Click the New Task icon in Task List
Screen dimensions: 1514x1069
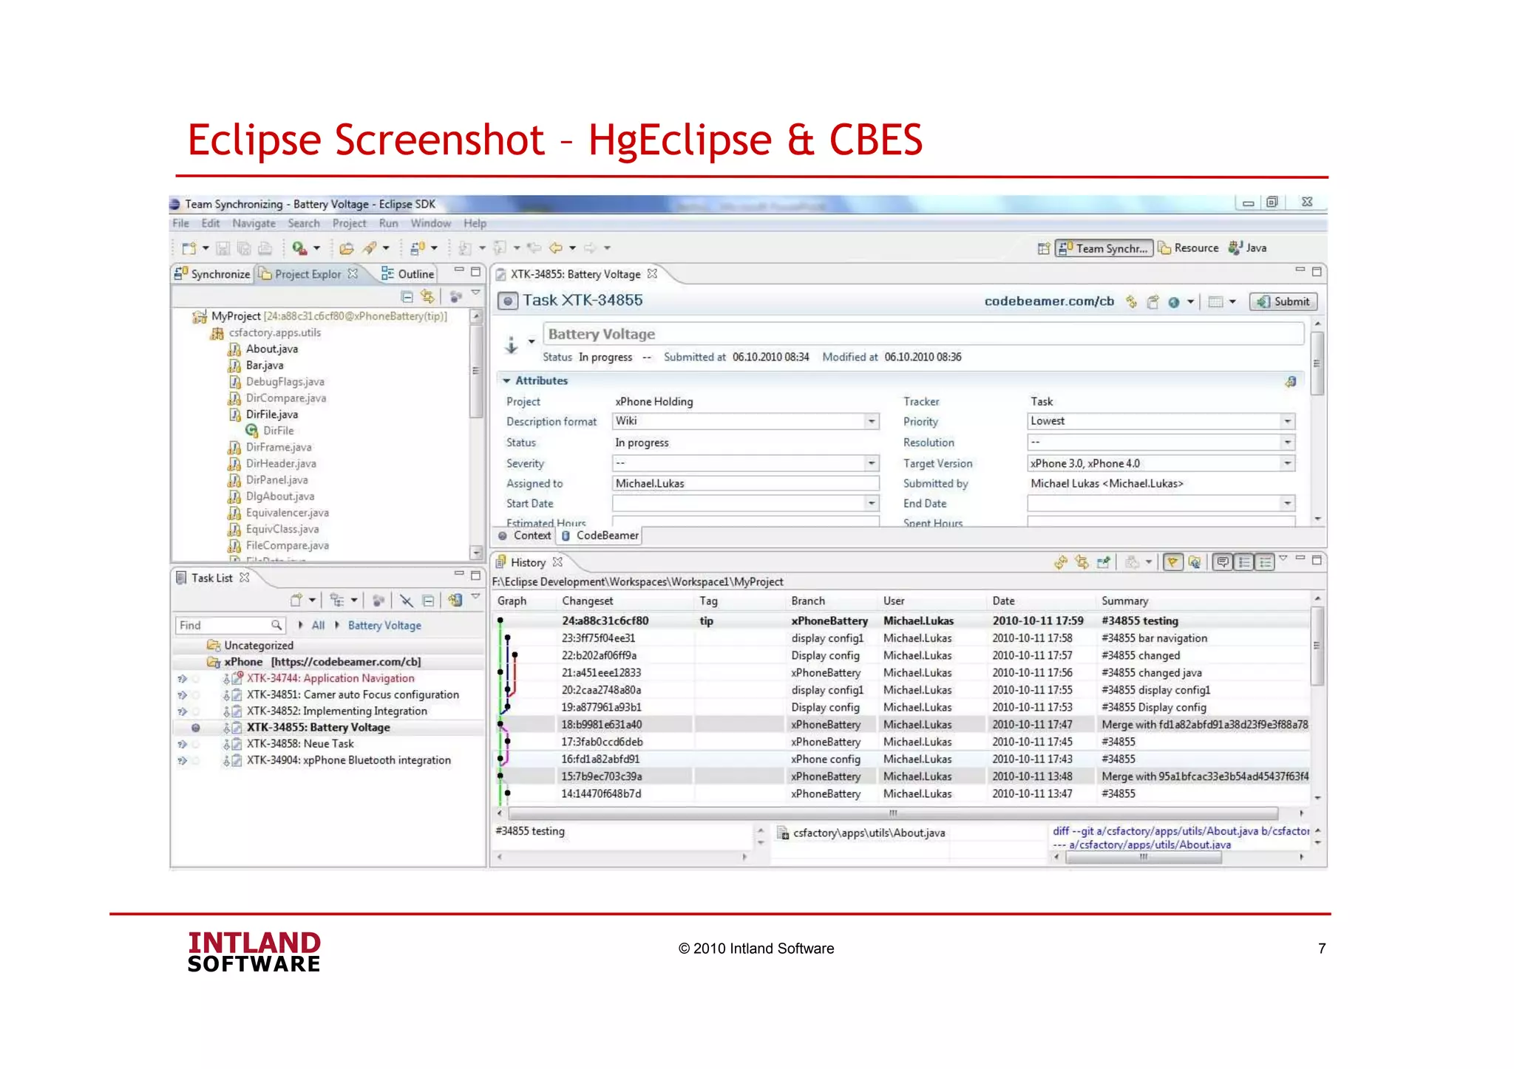click(296, 601)
